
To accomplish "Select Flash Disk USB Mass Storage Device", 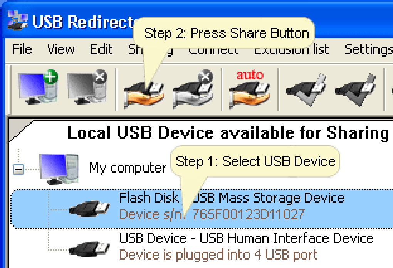I will click(x=202, y=209).
